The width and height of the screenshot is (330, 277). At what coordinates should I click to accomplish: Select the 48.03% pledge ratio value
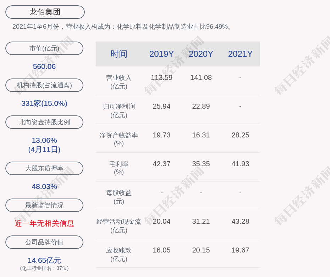click(44, 186)
